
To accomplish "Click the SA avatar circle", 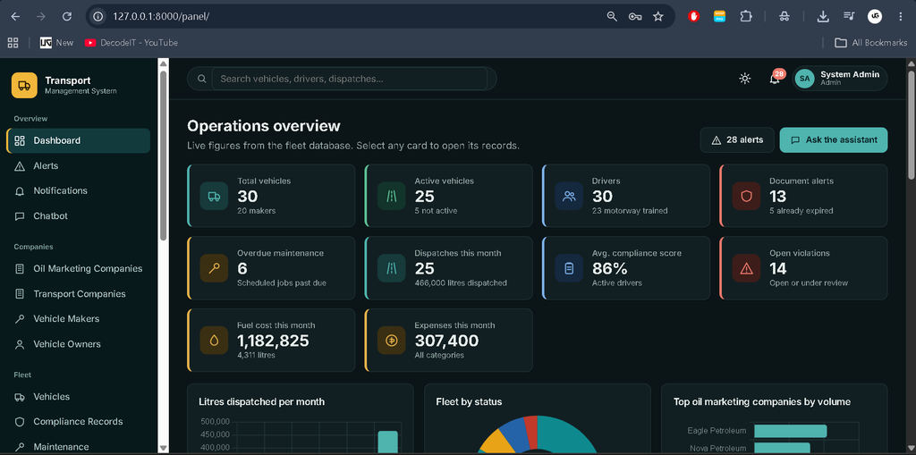I will point(804,79).
